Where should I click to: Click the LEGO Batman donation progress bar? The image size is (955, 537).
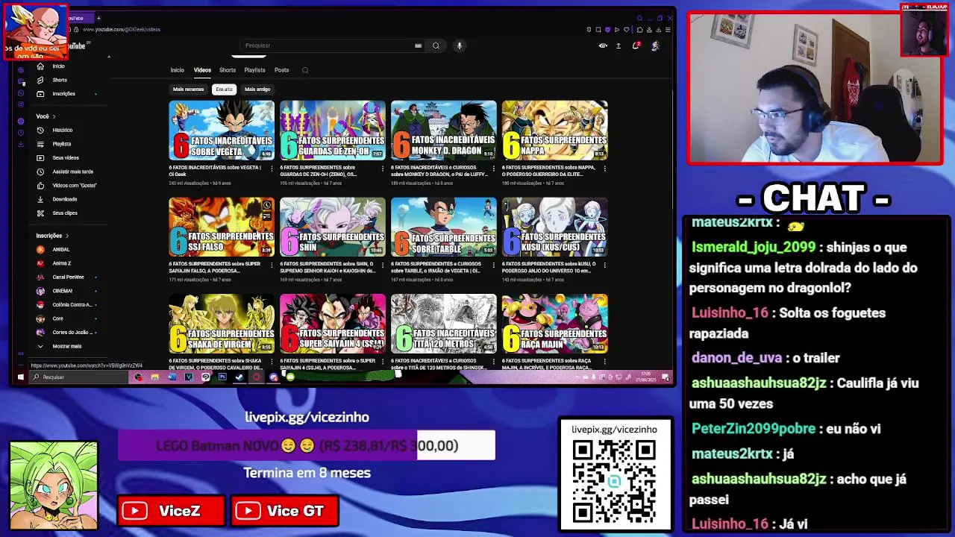[x=307, y=445]
